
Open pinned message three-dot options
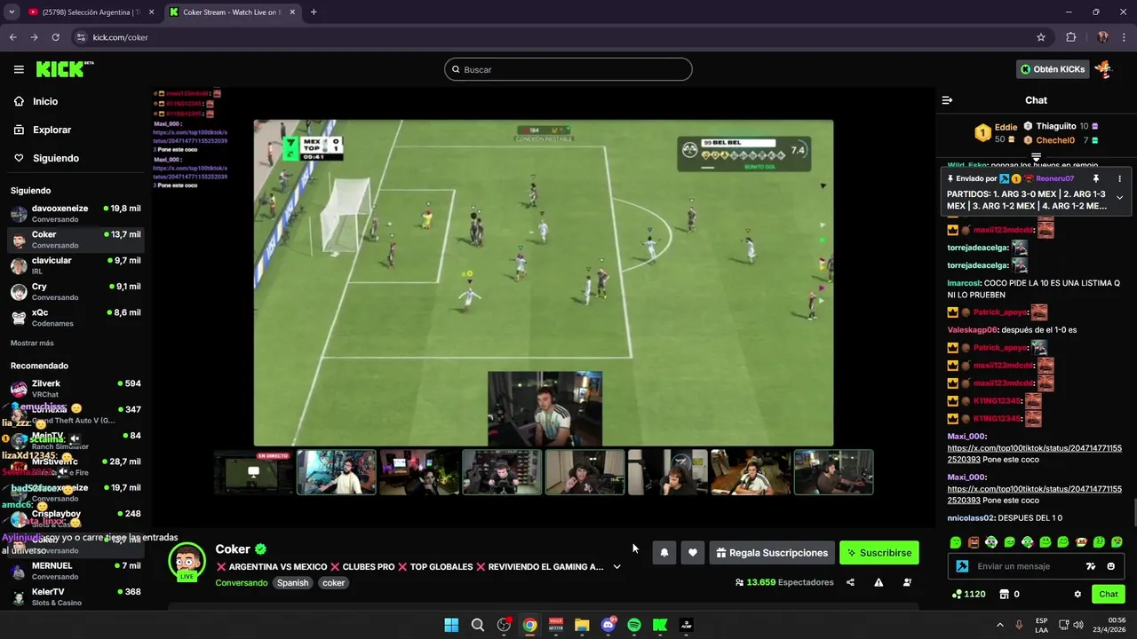(x=1119, y=178)
